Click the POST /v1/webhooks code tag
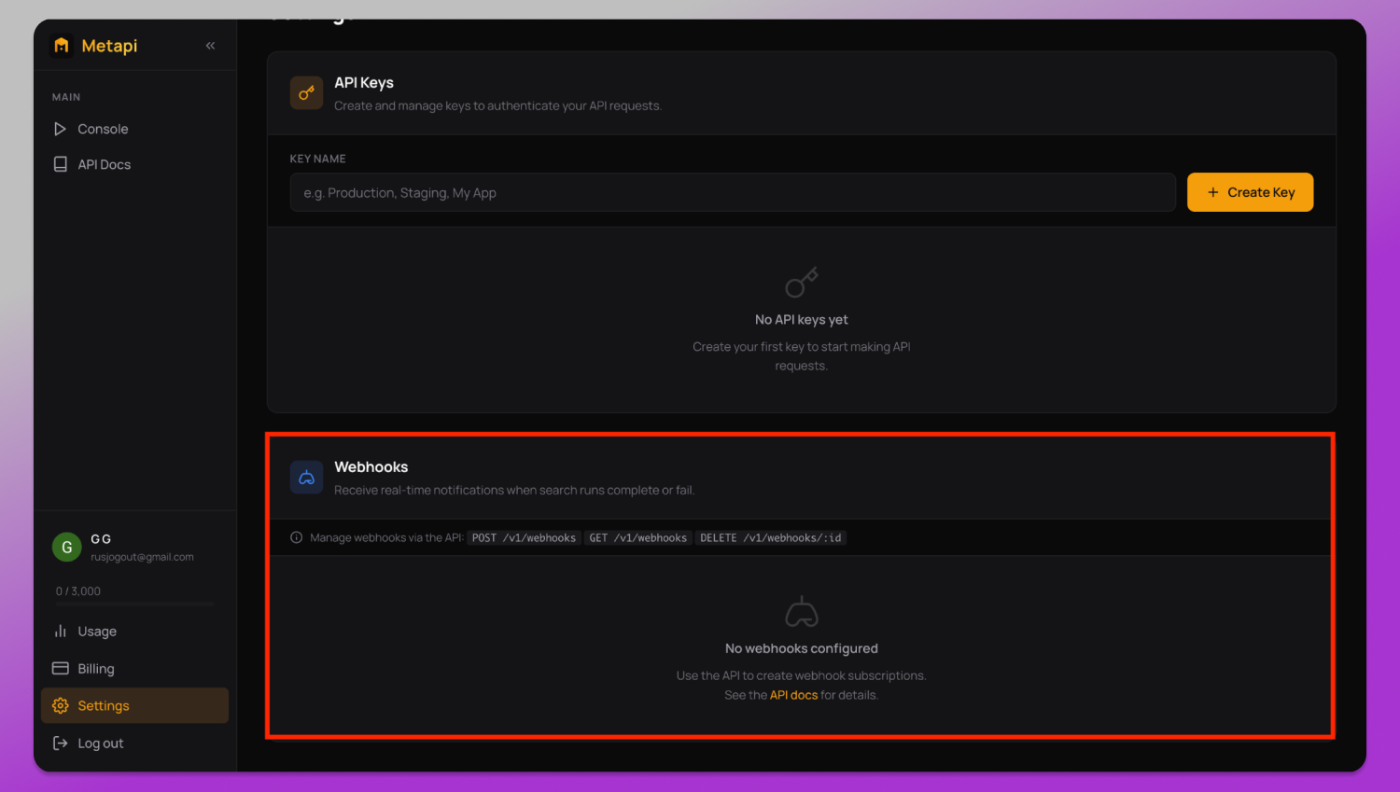Image resolution: width=1400 pixels, height=792 pixels. (x=524, y=538)
